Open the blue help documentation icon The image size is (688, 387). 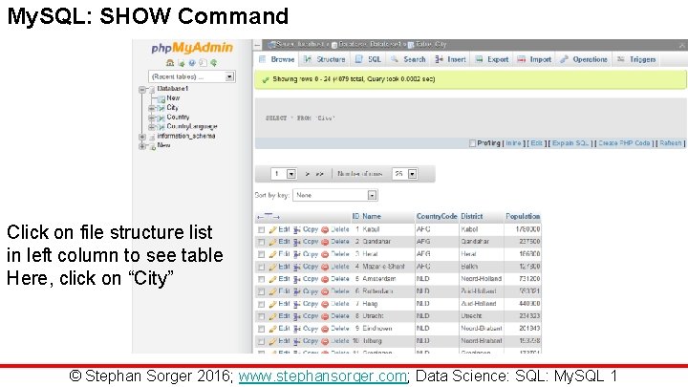click(192, 63)
